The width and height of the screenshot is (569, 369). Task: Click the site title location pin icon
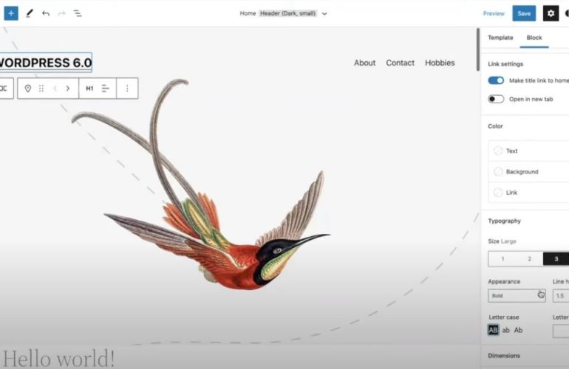pos(28,89)
